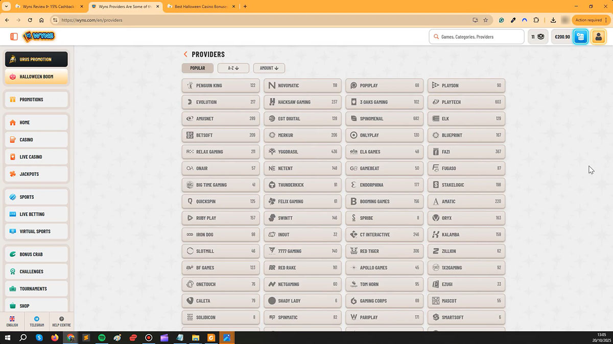Go to Tournaments in the sidebar
The image size is (613, 344).
point(36,289)
